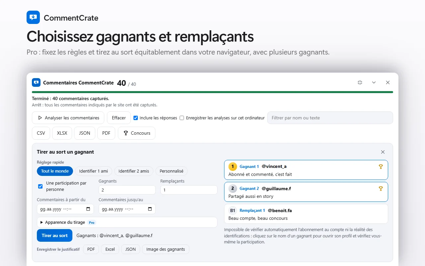The width and height of the screenshot is (425, 266).
Task: Shrink panel with the collapse arrows icon
Action: pos(360,82)
